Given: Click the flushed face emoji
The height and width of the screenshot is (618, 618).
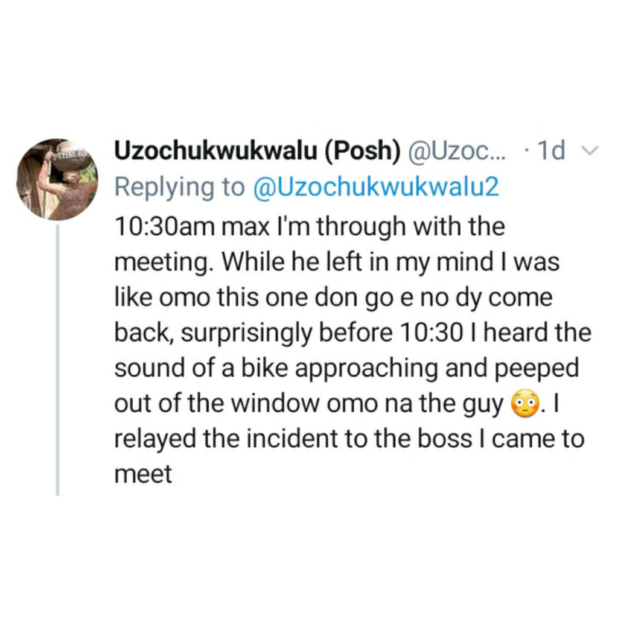Looking at the screenshot, I should [523, 403].
